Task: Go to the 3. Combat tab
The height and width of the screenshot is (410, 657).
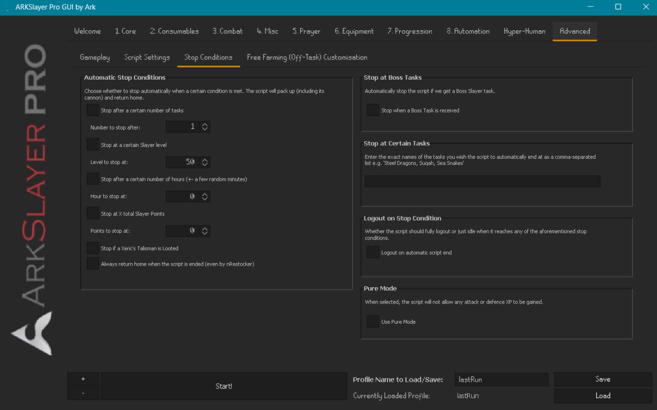Action: 228,31
